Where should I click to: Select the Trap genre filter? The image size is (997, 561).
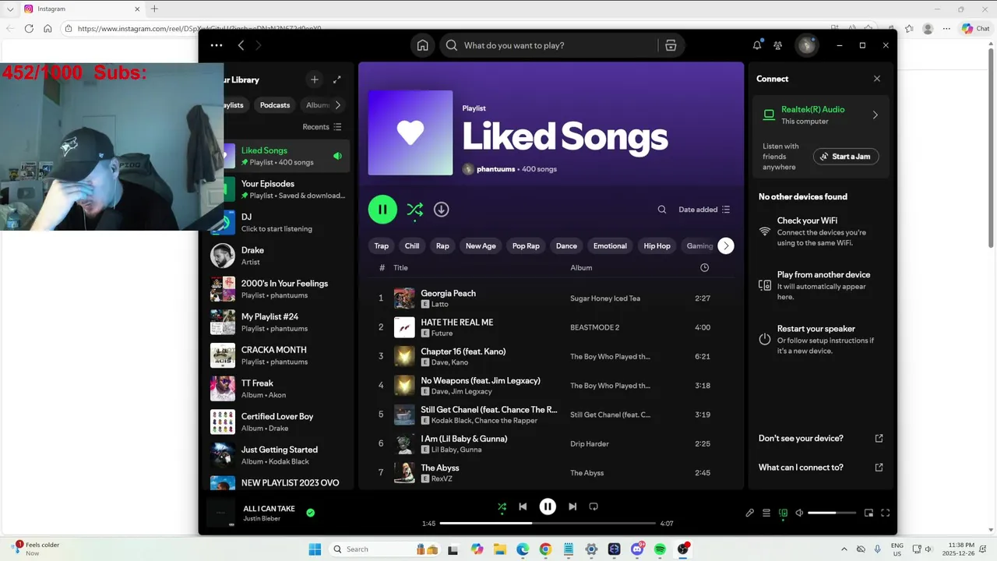pyautogui.click(x=381, y=245)
